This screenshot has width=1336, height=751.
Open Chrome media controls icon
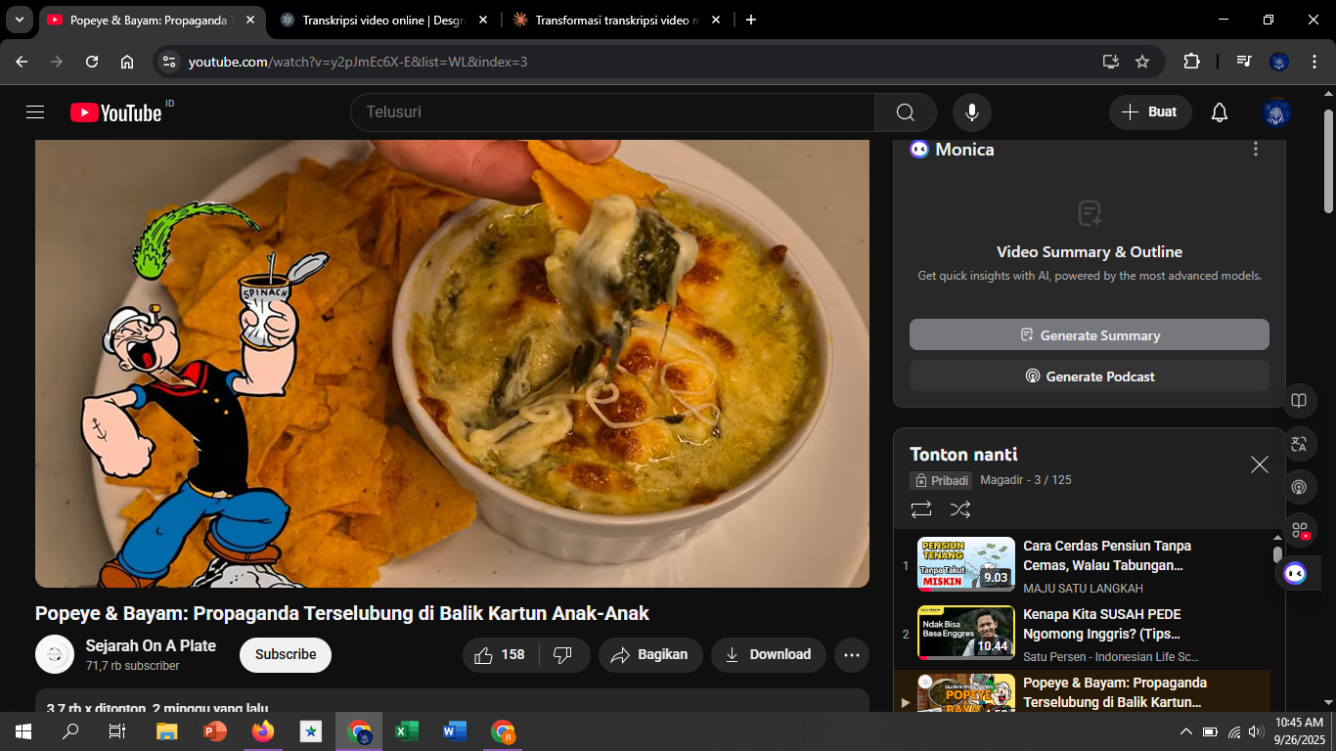1243,62
